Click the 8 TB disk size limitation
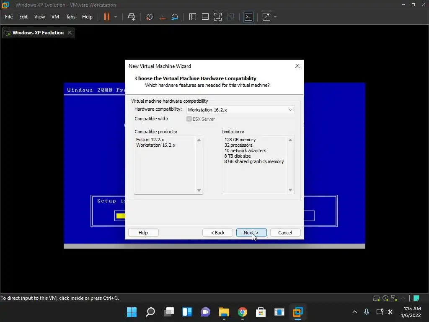This screenshot has width=429, height=322. 238,156
